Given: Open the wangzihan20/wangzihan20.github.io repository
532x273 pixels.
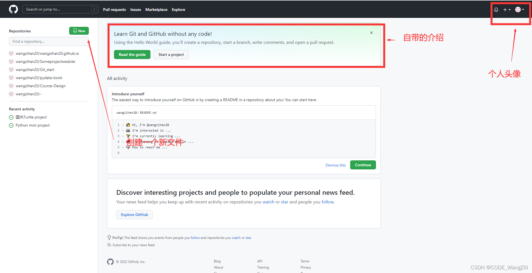Looking at the screenshot, I should pyautogui.click(x=47, y=53).
